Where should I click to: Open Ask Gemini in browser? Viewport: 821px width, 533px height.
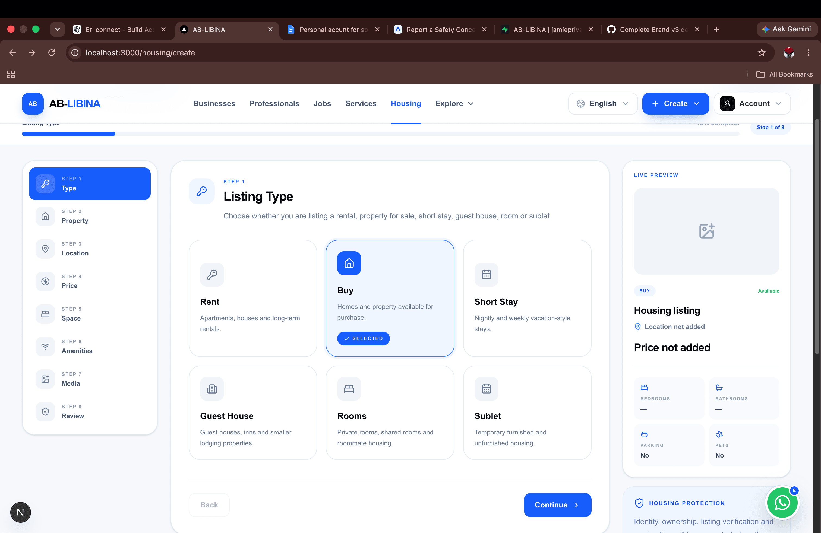(787, 29)
